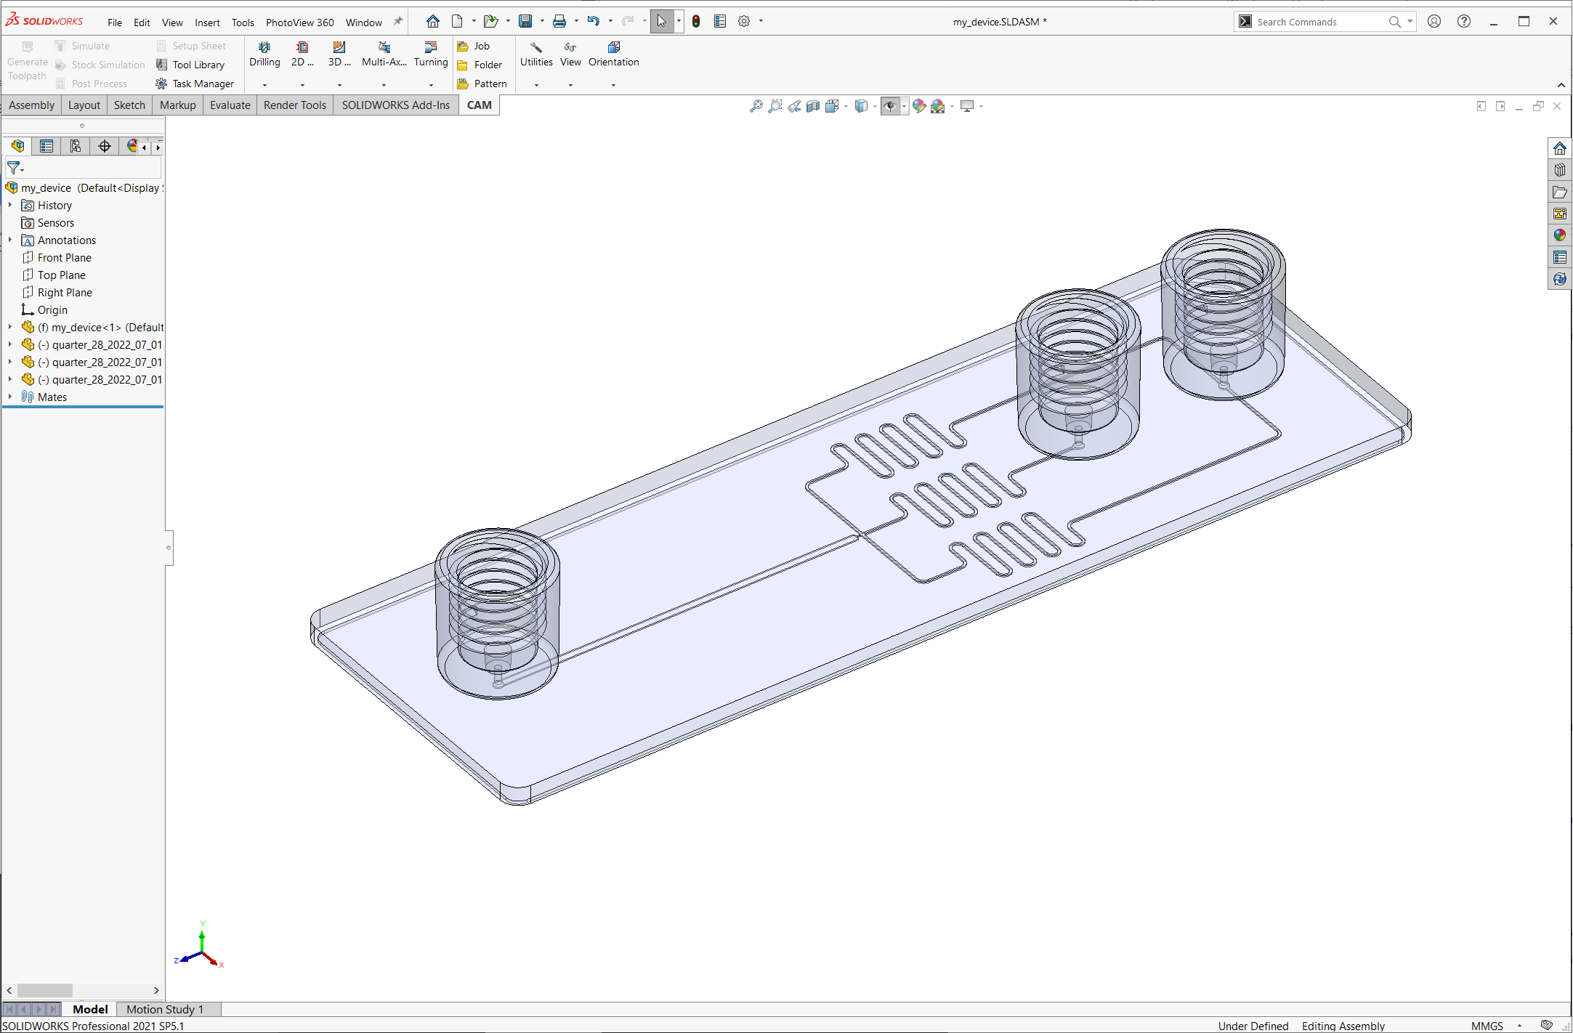Open the Tools menu

pos(243,23)
